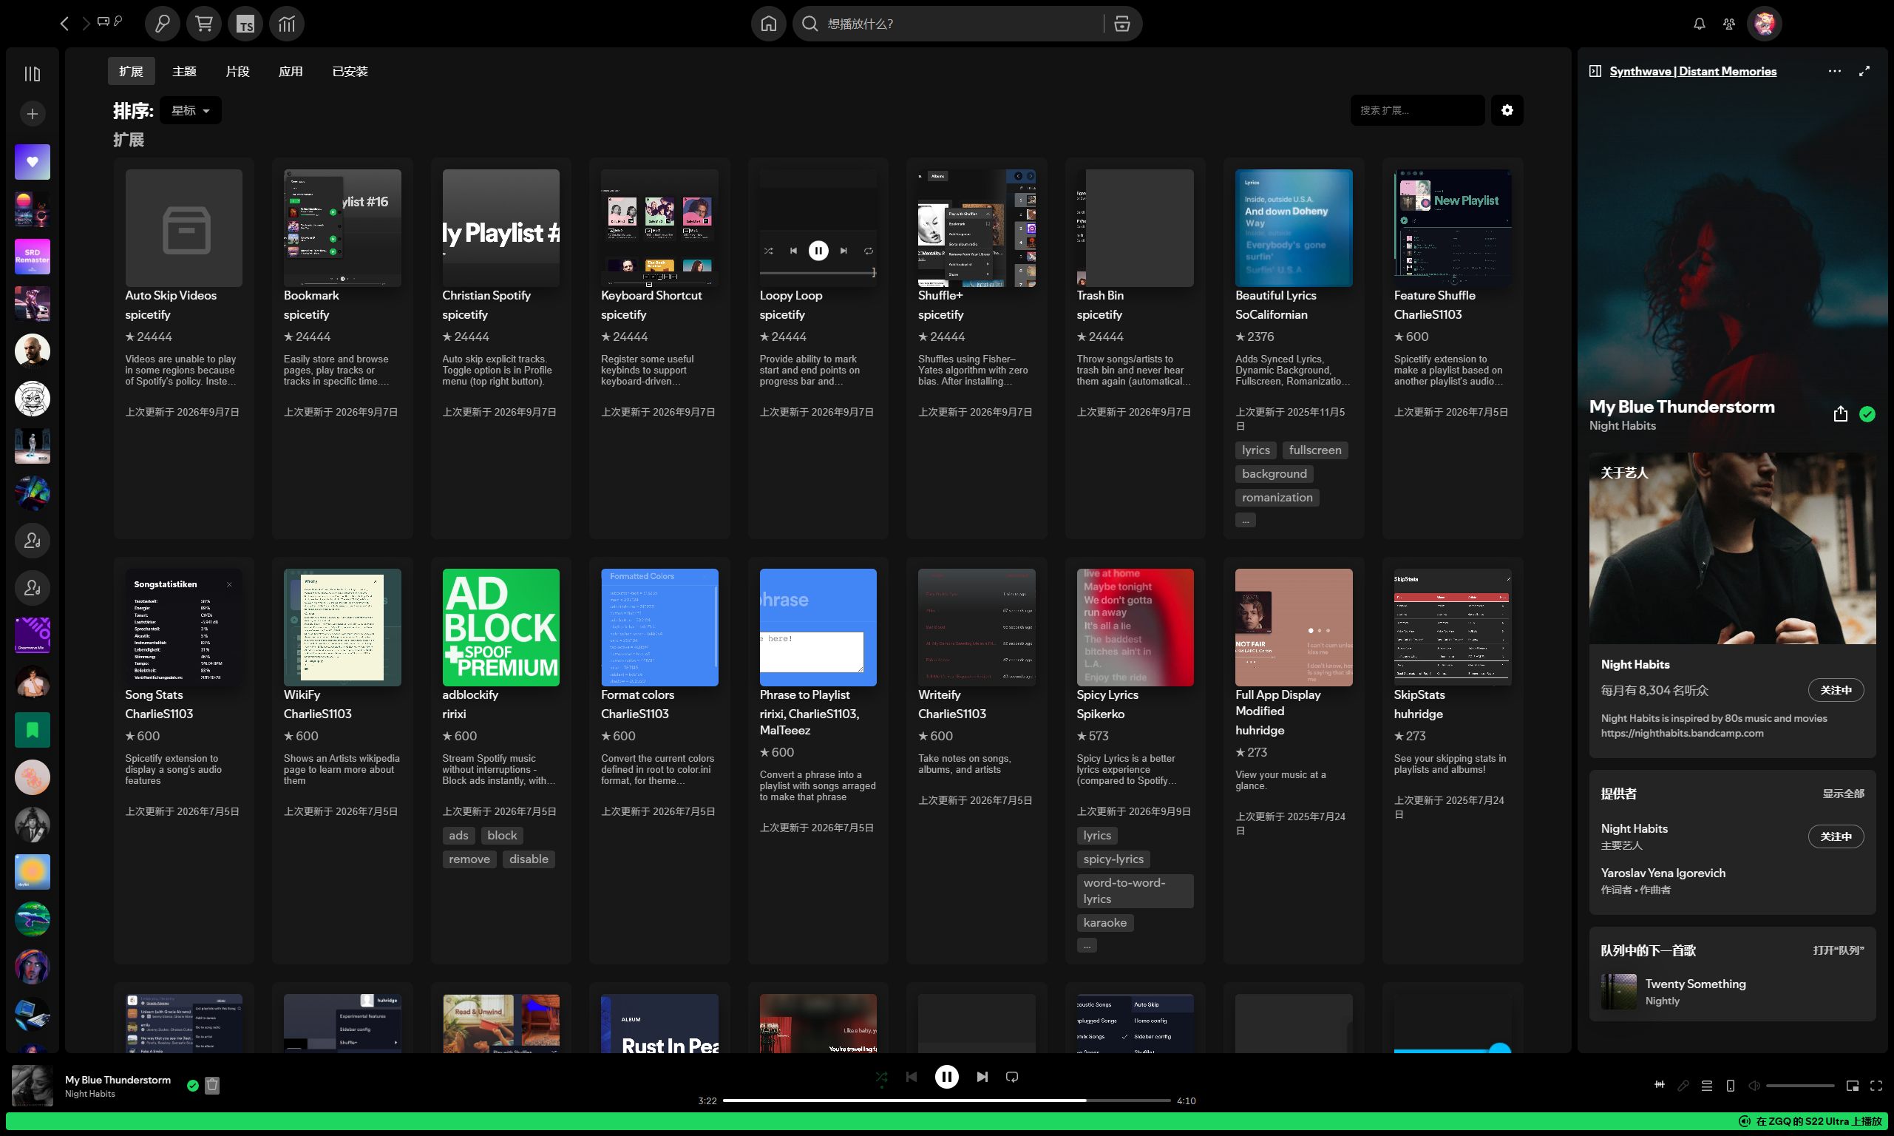Viewport: 1894px width, 1136px height.
Task: Seek within the track progress bar
Action: coord(946,1100)
